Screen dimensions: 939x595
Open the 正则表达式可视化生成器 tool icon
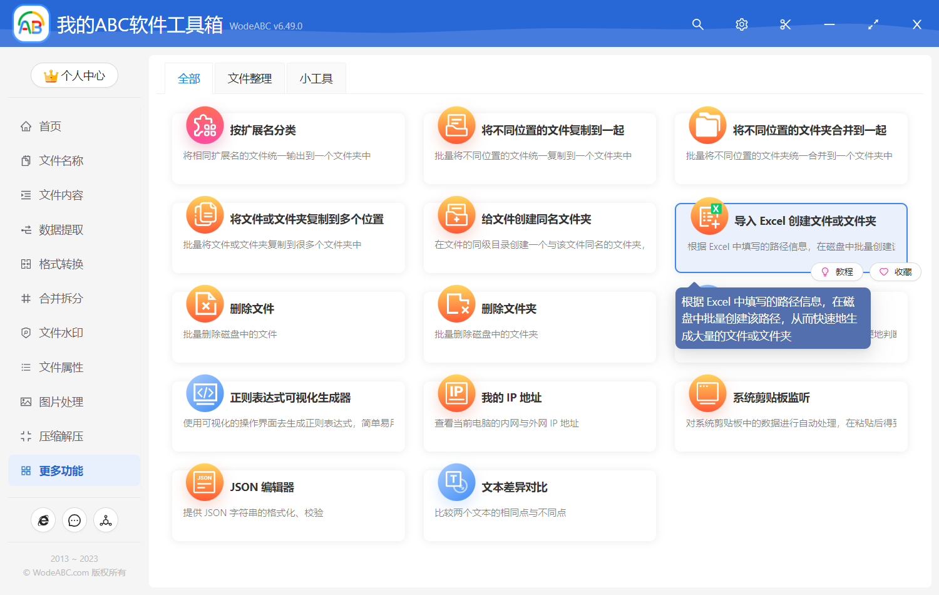(x=205, y=393)
